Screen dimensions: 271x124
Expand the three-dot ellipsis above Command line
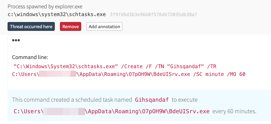[16, 41]
